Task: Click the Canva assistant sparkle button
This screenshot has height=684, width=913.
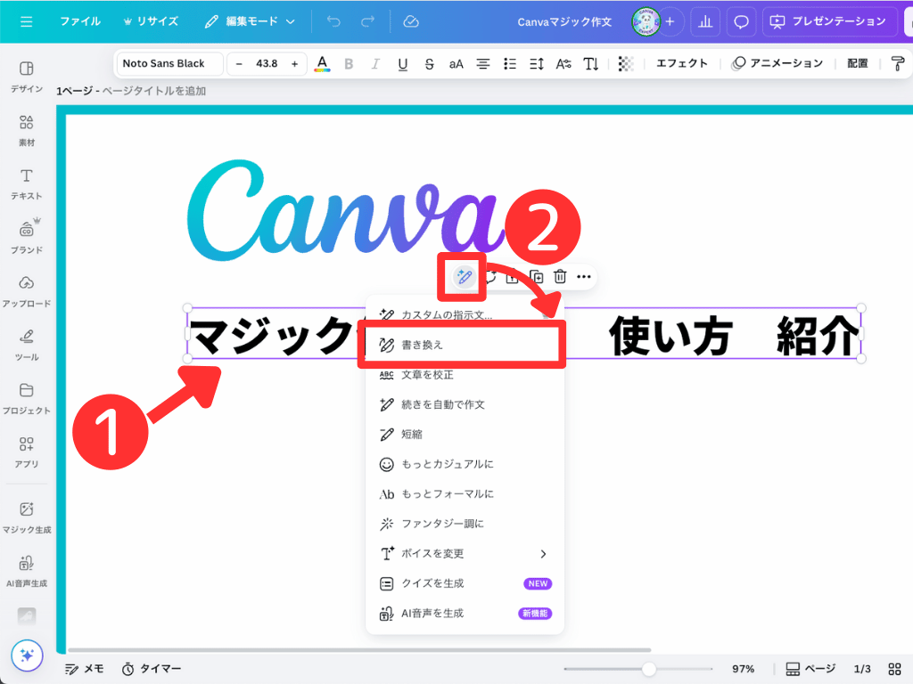Action: coord(27,655)
